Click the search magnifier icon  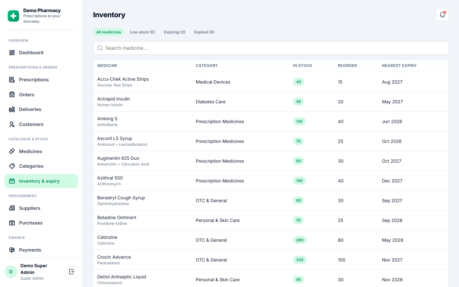click(100, 48)
